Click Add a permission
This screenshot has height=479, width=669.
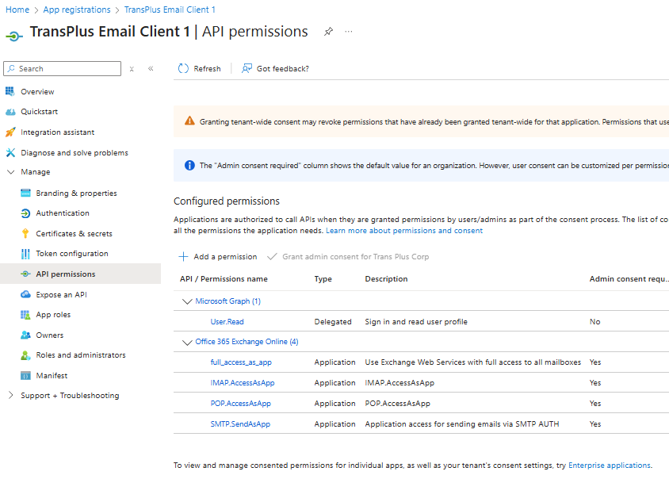[x=216, y=256]
